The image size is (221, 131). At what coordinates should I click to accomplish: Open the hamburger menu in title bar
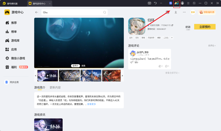coord(188,3)
